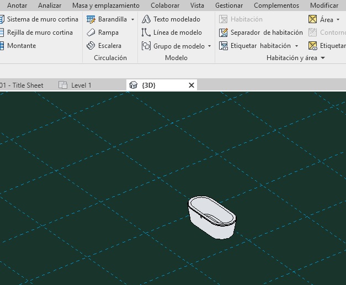This screenshot has height=285, width=346.
Task: Expand the Habitación y área panel
Action: pyautogui.click(x=323, y=58)
